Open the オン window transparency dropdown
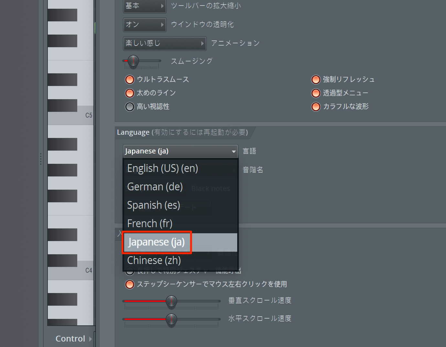Image resolution: width=446 pixels, height=347 pixels. (x=144, y=25)
